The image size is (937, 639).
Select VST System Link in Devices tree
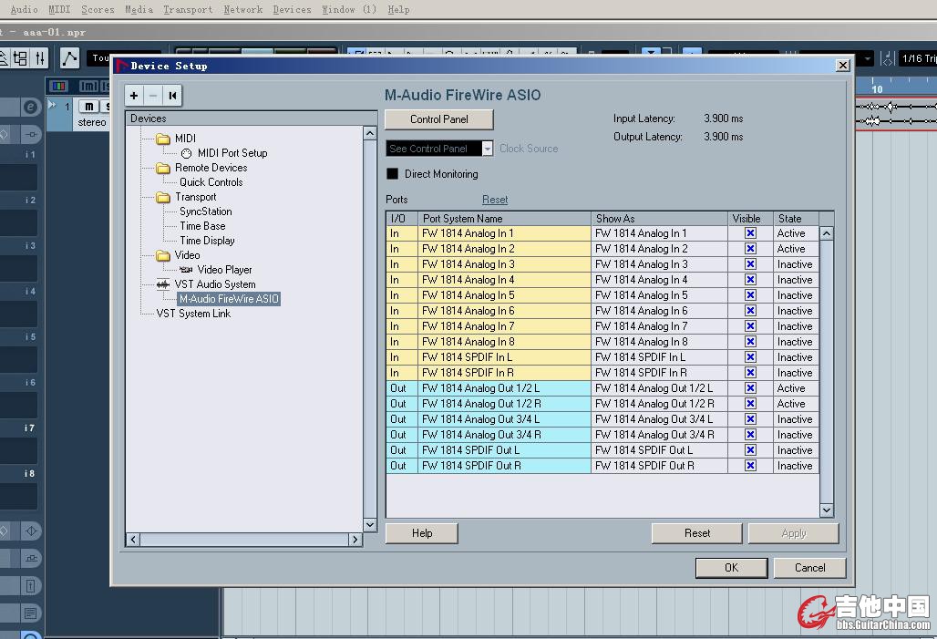193,314
